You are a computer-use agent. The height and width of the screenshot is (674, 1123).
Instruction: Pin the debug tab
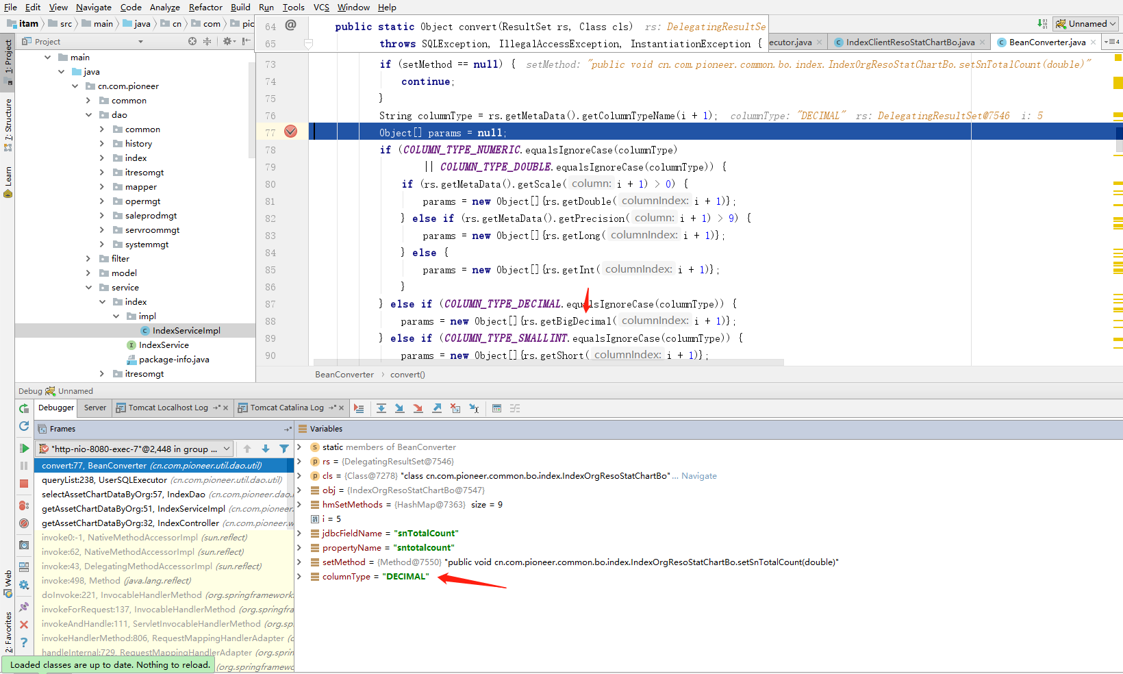tap(24, 607)
